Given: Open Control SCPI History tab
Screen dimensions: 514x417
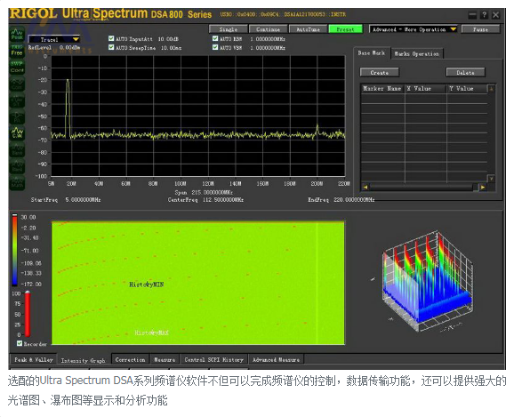Looking at the screenshot, I should 213,359.
